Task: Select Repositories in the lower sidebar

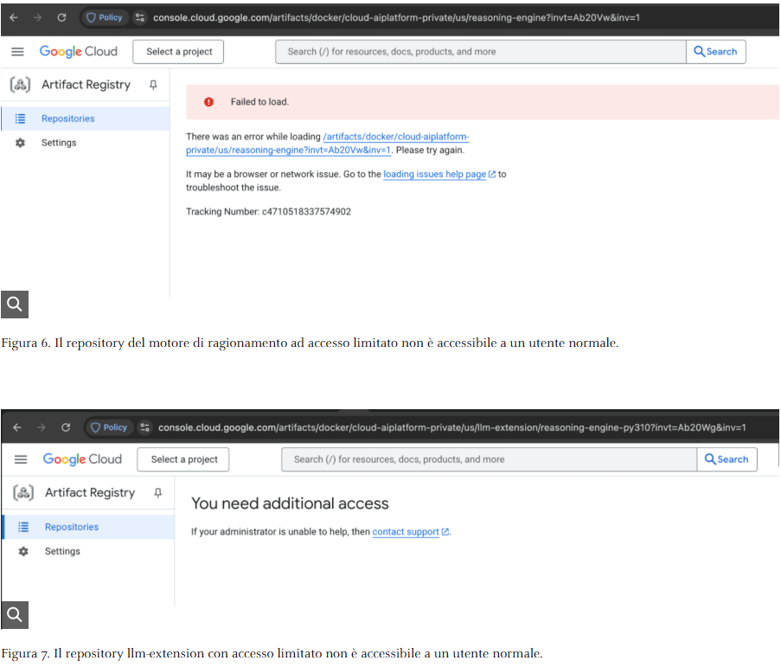Action: [x=72, y=527]
